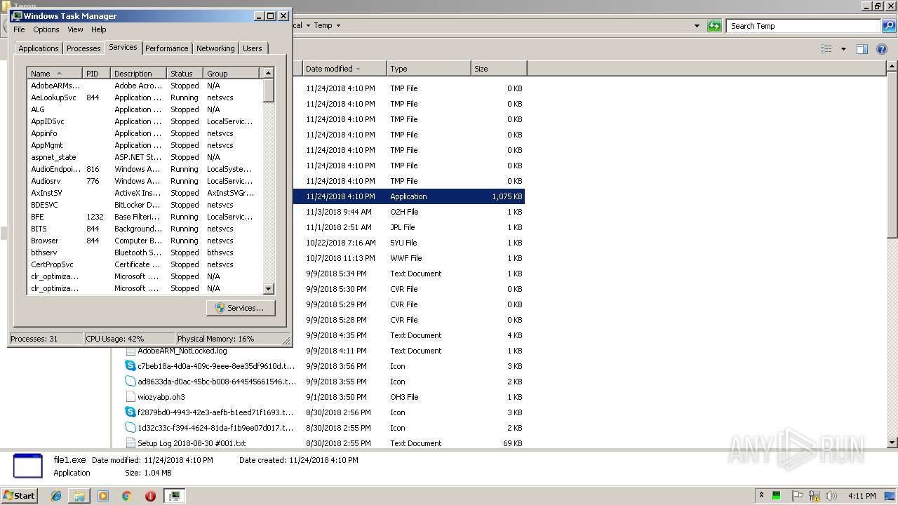Screen dimensions: 898x505
Task: Click the Explorer refresh button
Action: (x=714, y=26)
